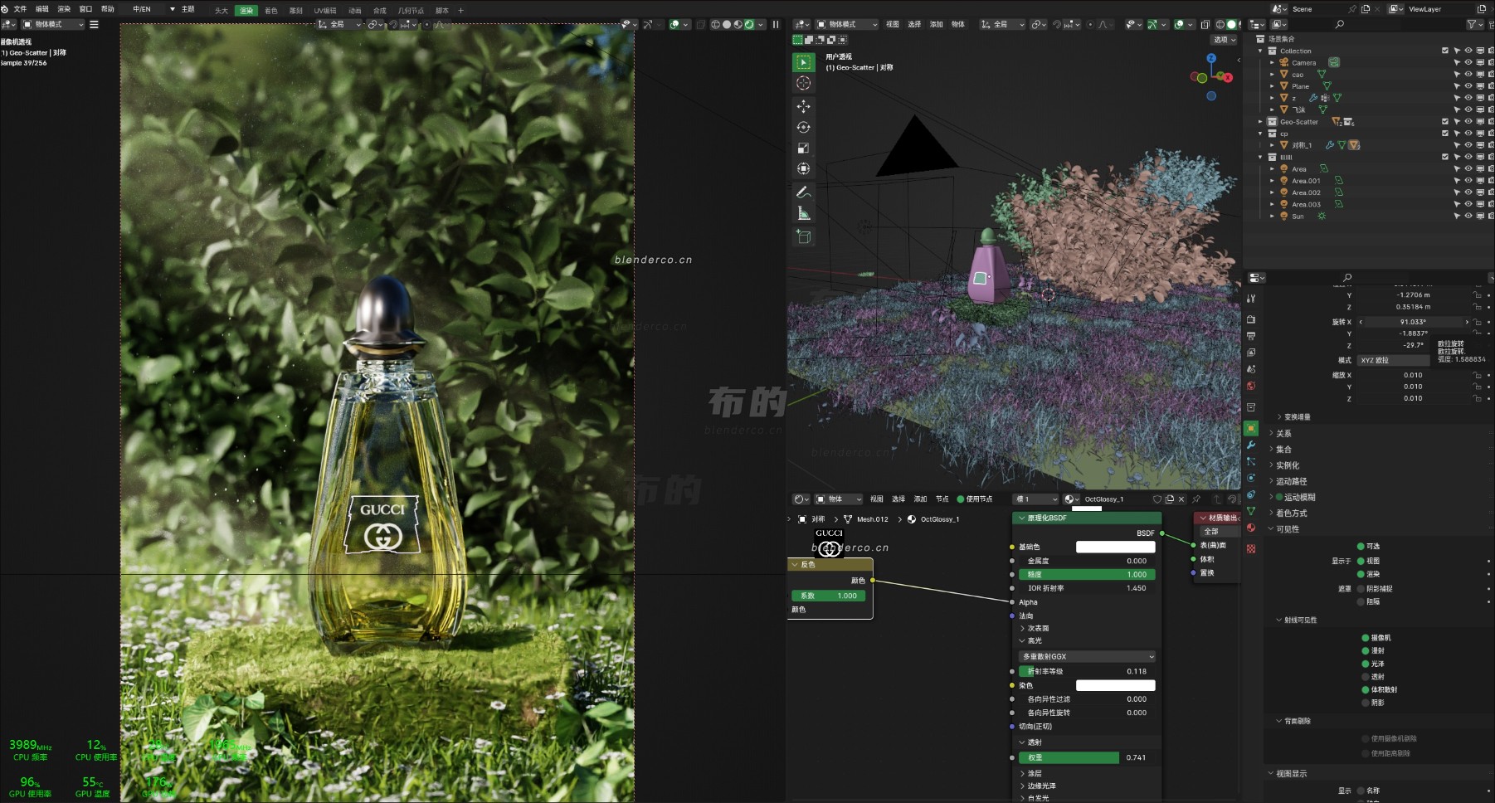This screenshot has width=1495, height=803.
Task: Add a new workspace with plus button
Action: (461, 11)
